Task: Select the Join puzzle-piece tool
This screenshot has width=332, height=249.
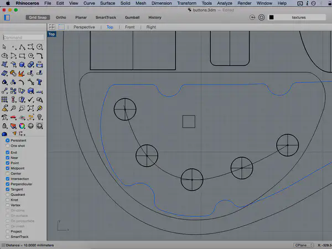Action: coord(13,73)
